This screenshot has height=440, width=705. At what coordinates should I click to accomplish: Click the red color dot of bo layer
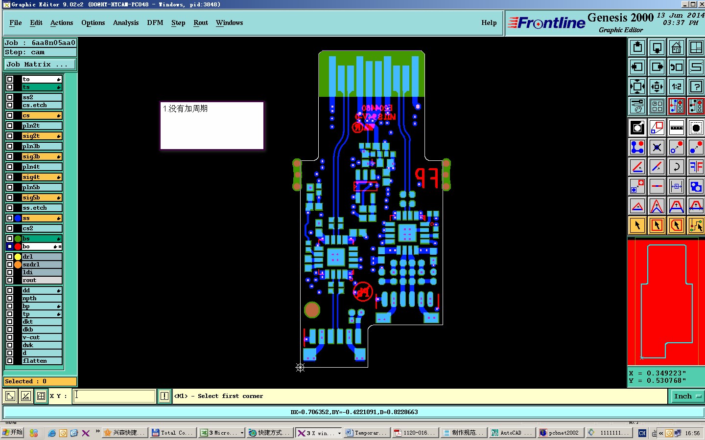(x=18, y=246)
